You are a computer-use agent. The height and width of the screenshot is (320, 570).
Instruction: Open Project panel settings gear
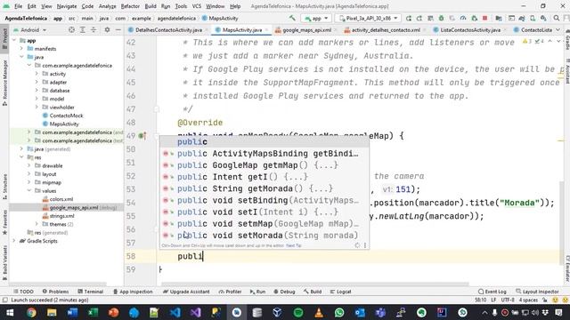[x=107, y=29]
